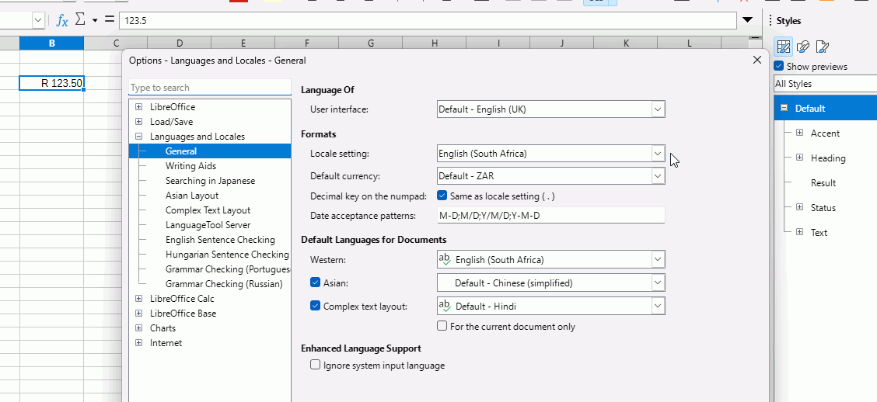Click the Sum sigma icon

click(x=80, y=20)
